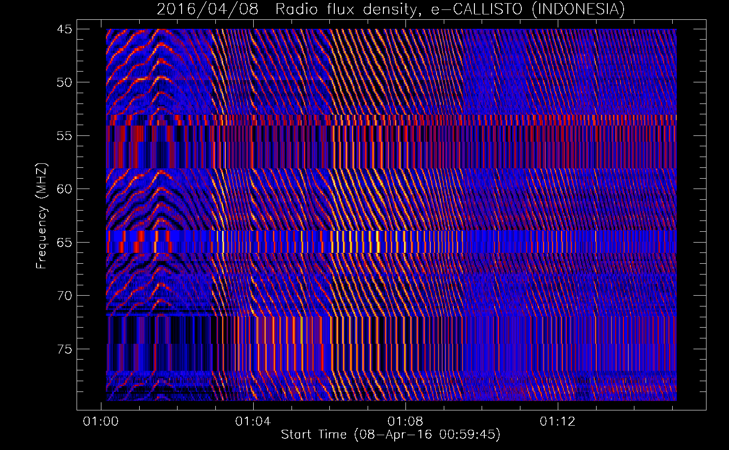Image resolution: width=729 pixels, height=450 pixels.
Task: Click the 01:04 time tick label
Action: click(253, 422)
